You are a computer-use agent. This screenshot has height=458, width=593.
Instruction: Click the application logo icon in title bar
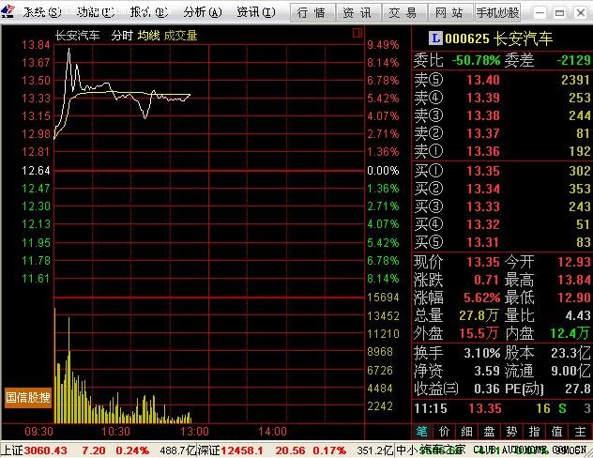click(8, 11)
